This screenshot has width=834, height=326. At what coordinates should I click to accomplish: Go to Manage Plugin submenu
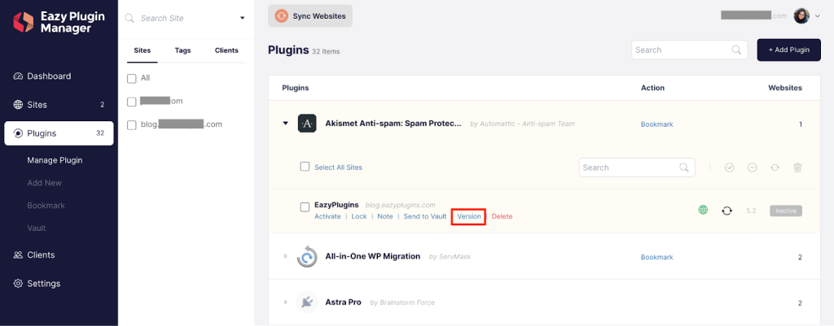pos(55,160)
